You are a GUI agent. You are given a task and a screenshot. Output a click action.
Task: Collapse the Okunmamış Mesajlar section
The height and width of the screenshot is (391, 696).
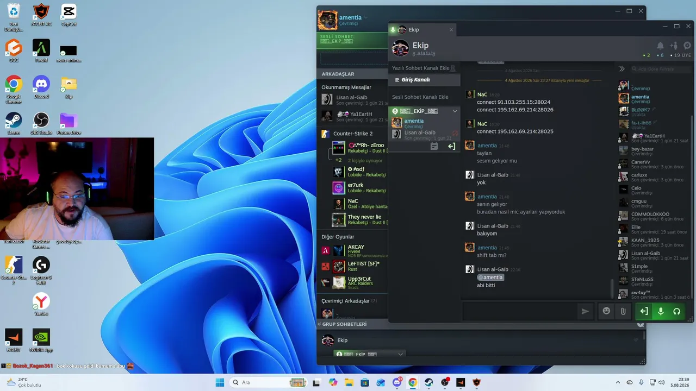tap(346, 87)
